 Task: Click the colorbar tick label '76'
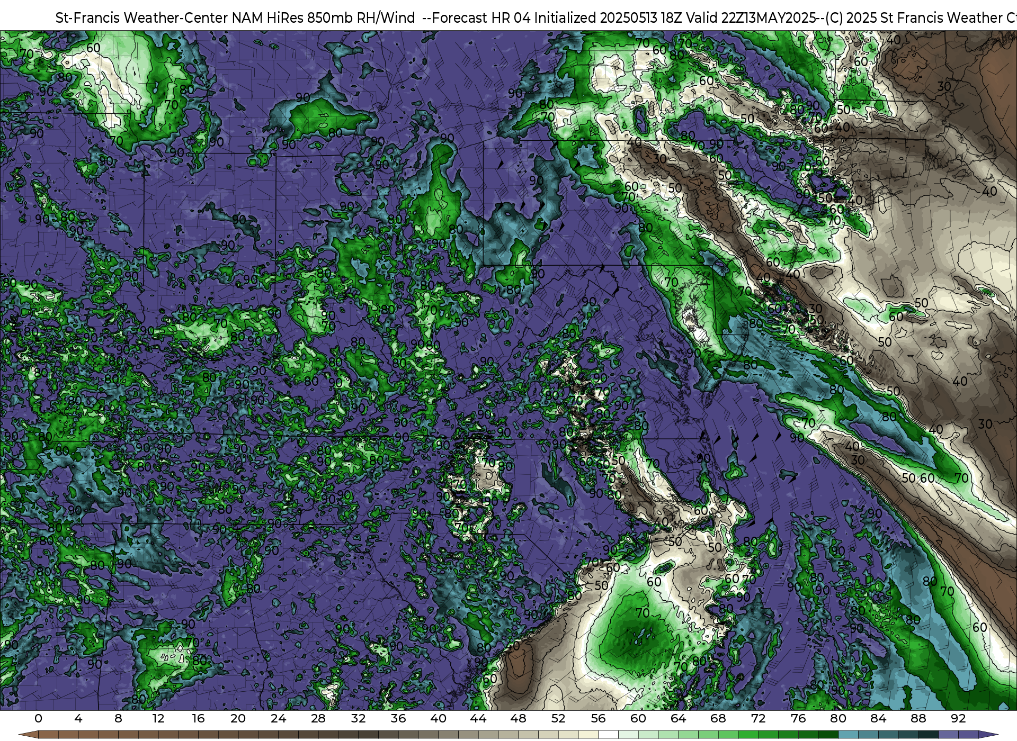[x=798, y=718]
